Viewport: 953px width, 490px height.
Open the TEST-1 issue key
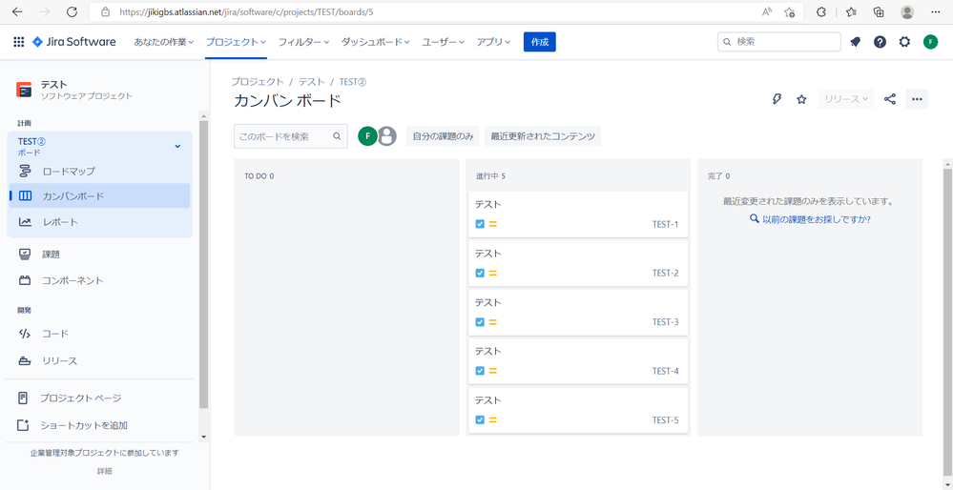(x=665, y=224)
